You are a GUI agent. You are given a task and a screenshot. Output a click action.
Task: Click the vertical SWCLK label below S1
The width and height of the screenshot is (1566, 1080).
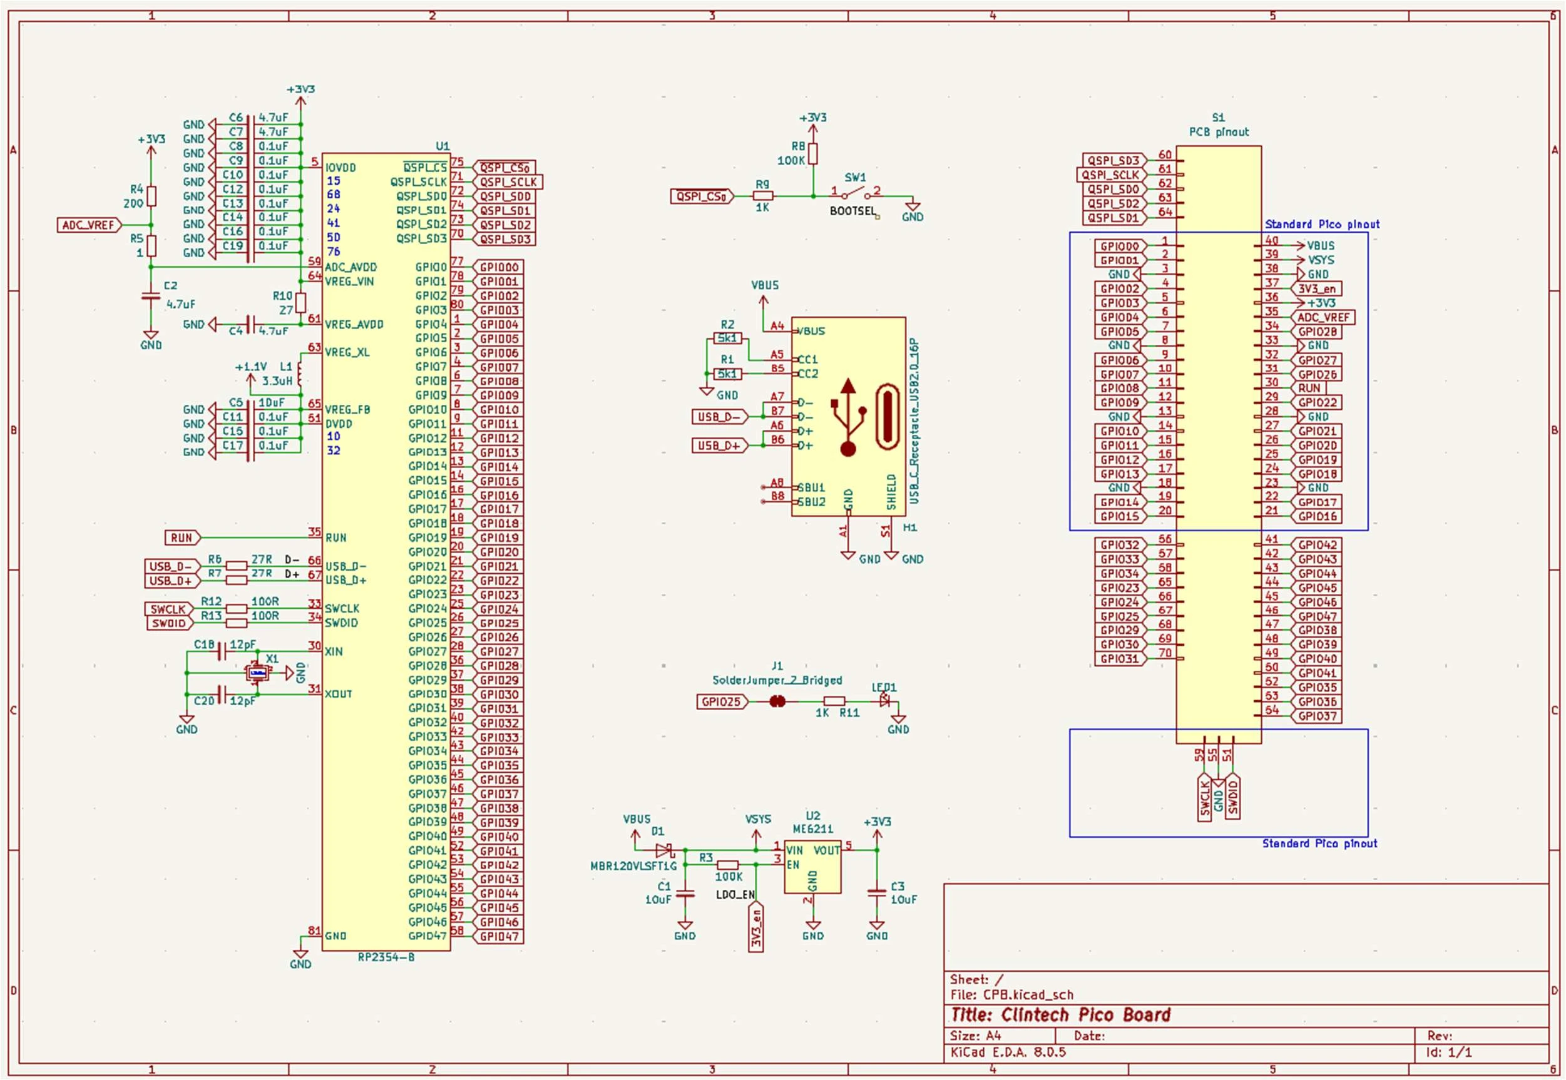click(1205, 798)
